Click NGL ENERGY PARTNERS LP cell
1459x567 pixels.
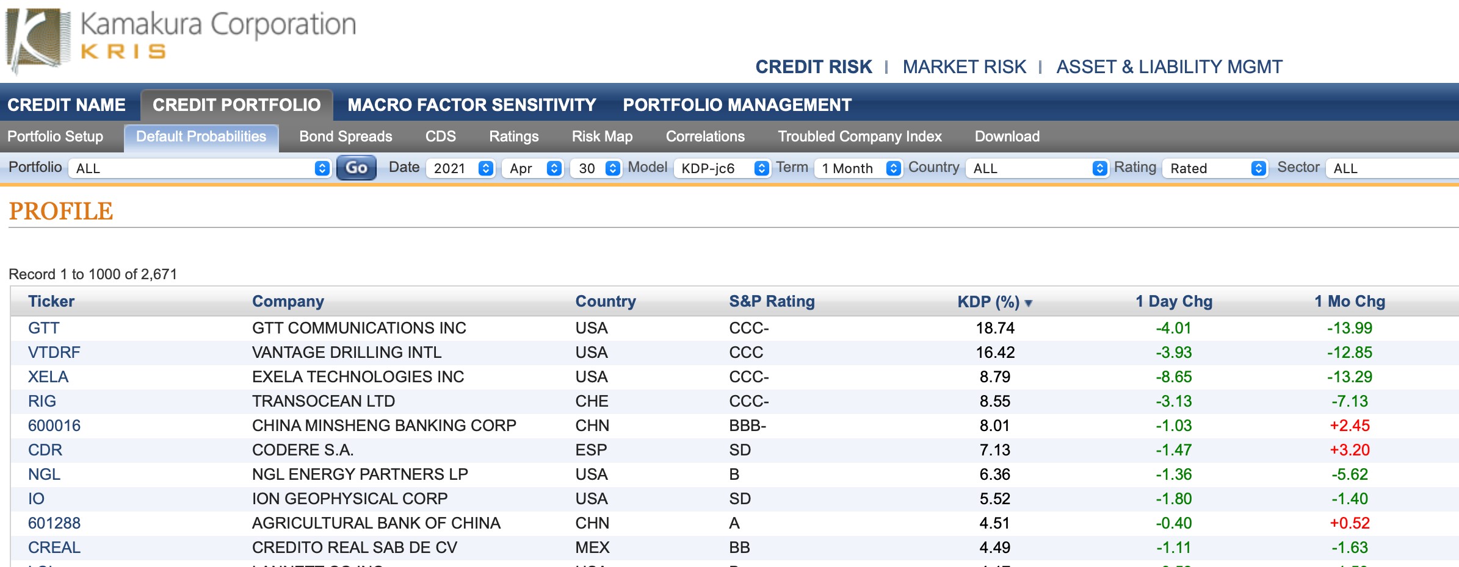coord(360,474)
